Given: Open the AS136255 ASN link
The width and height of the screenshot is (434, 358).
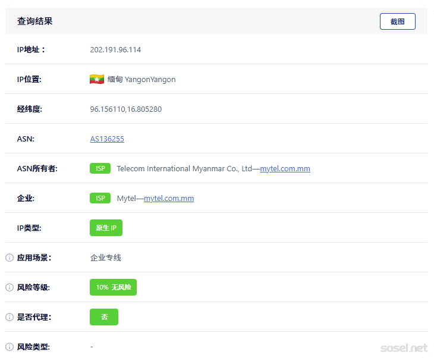Looking at the screenshot, I should [107, 139].
